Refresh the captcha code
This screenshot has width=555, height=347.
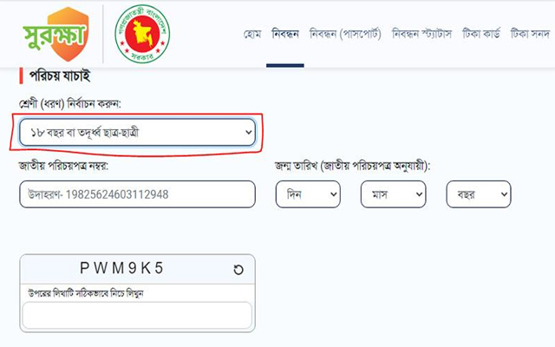click(x=238, y=270)
